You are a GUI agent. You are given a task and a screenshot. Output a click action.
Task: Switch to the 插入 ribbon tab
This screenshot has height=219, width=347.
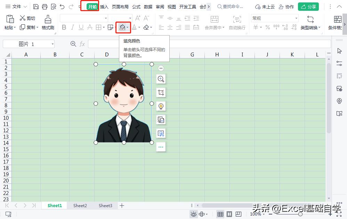tap(104, 6)
